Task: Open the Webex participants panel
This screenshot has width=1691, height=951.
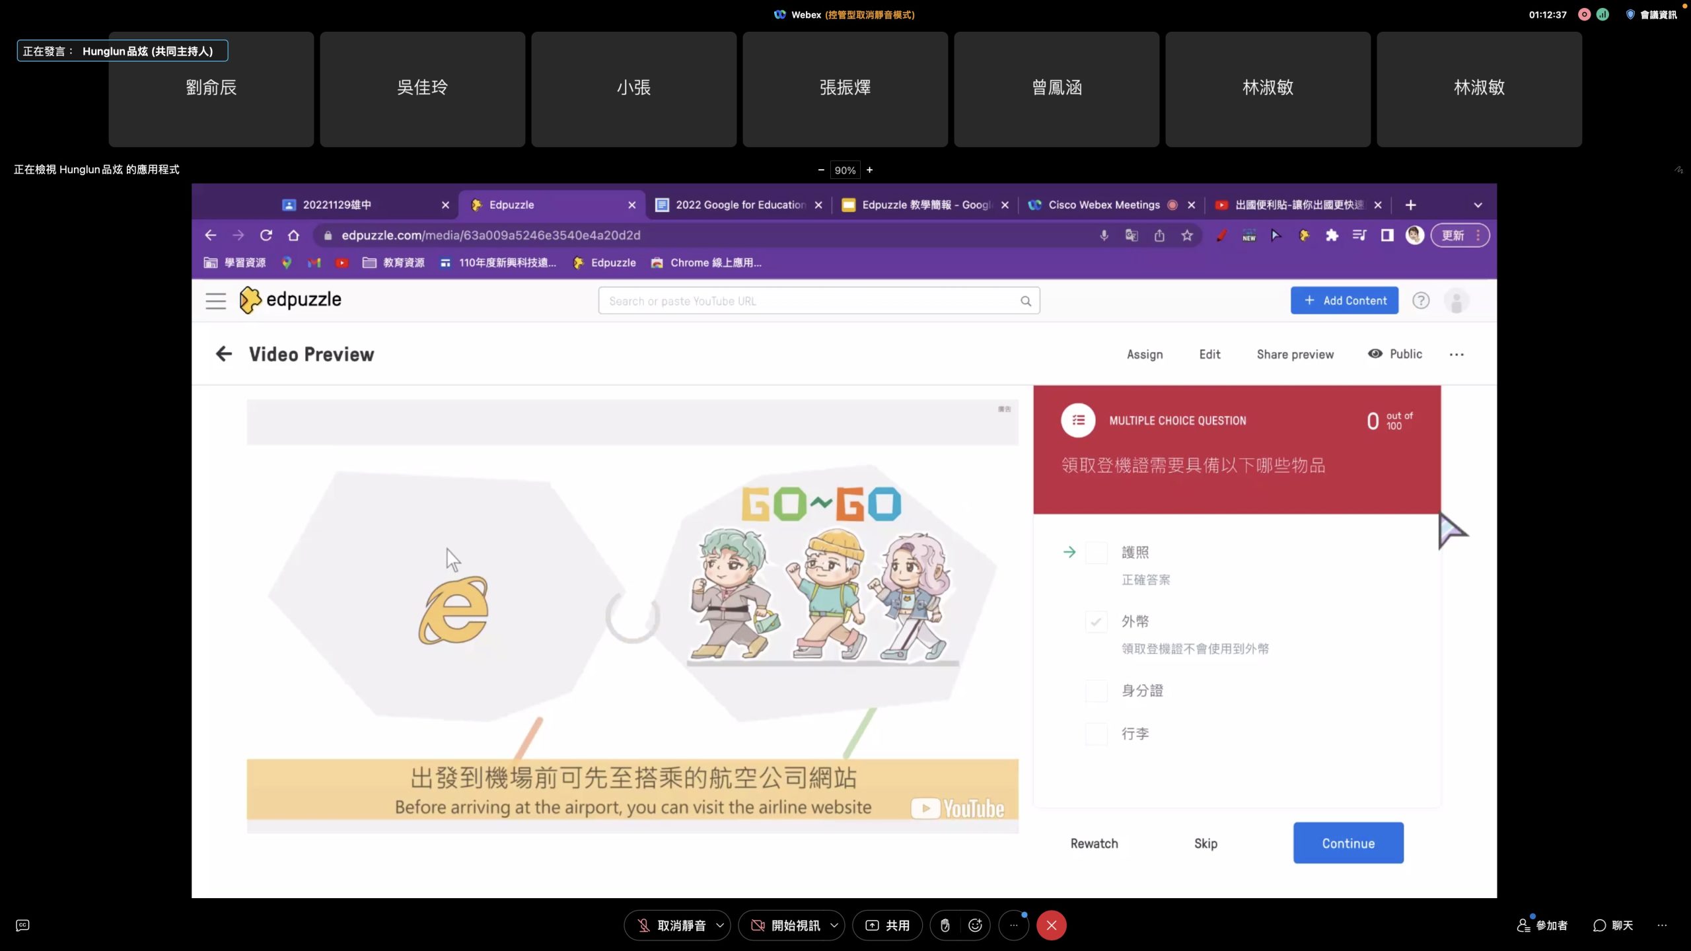Action: coord(1542,925)
